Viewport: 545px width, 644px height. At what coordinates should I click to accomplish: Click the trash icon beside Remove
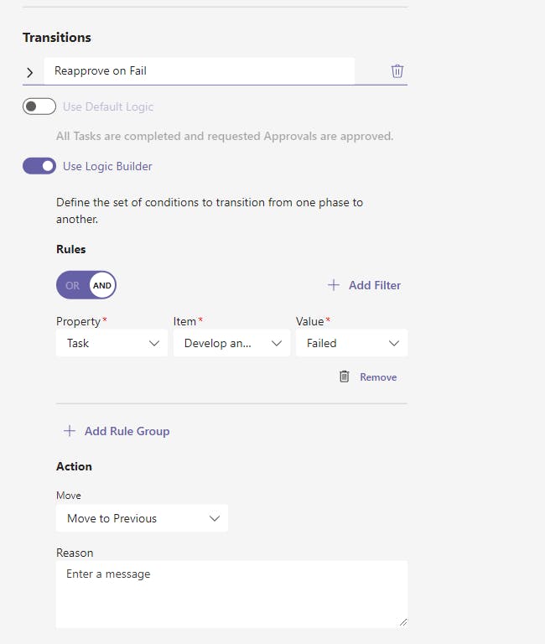point(344,377)
